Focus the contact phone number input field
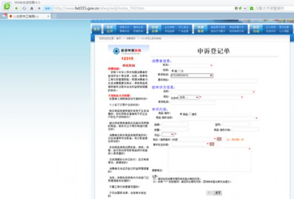Viewport: 294px width, 199px height. pos(192,75)
